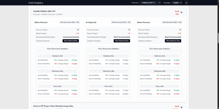Image resolution: width=219 pixels, height=109 pixels.
Task: Click Short Recommended under Above Forecast
Action: pyautogui.click(x=173, y=37)
